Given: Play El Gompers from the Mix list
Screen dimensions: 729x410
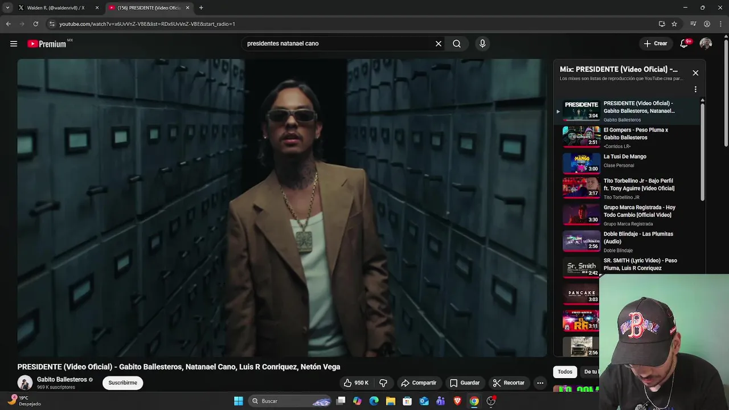Looking at the screenshot, I should [x=629, y=137].
